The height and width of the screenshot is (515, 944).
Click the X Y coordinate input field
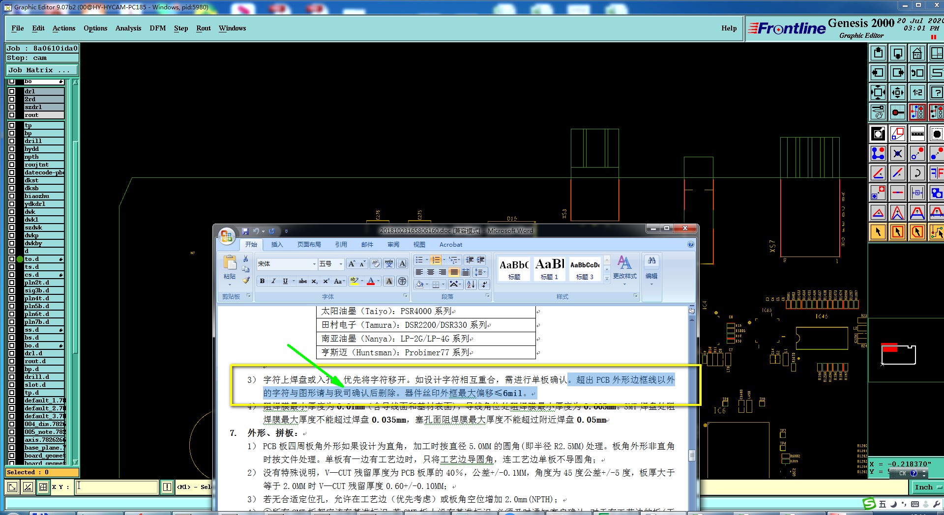click(x=117, y=487)
